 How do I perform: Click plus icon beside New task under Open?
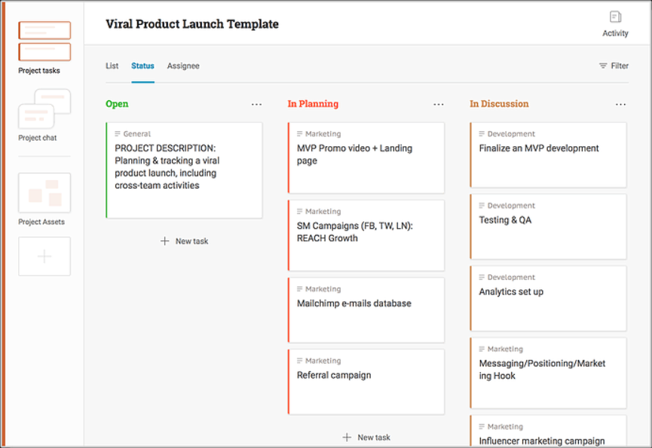pos(164,241)
